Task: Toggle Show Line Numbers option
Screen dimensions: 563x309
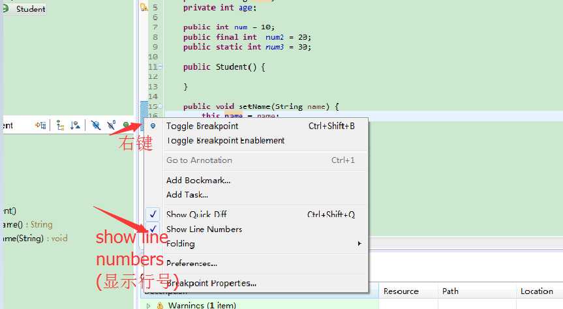Action: [x=204, y=229]
